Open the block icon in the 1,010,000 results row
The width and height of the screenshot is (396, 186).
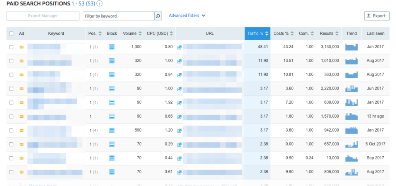(x=112, y=61)
